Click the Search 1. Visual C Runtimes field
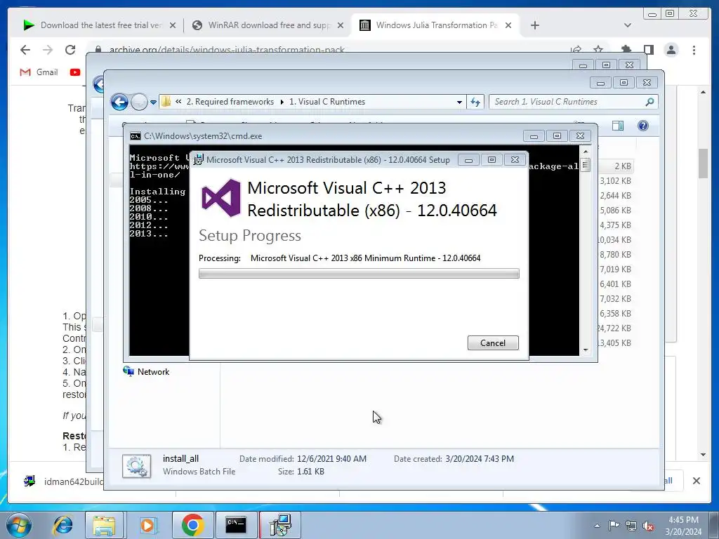This screenshot has height=539, width=719. (573, 102)
